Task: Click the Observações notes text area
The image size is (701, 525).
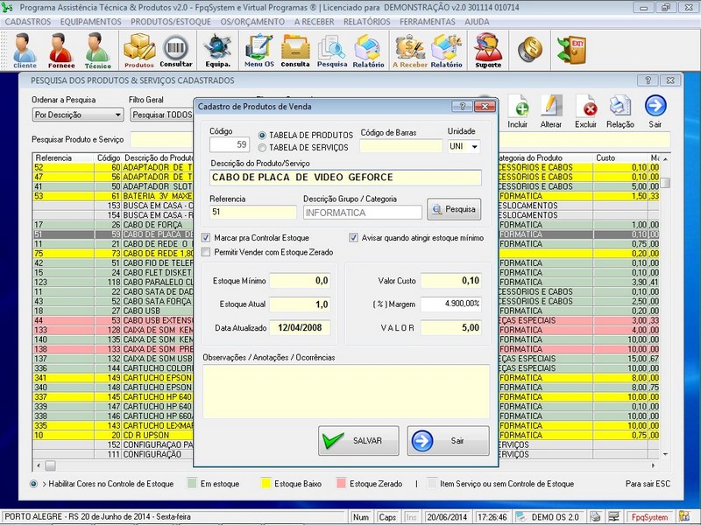Action: 346,391
